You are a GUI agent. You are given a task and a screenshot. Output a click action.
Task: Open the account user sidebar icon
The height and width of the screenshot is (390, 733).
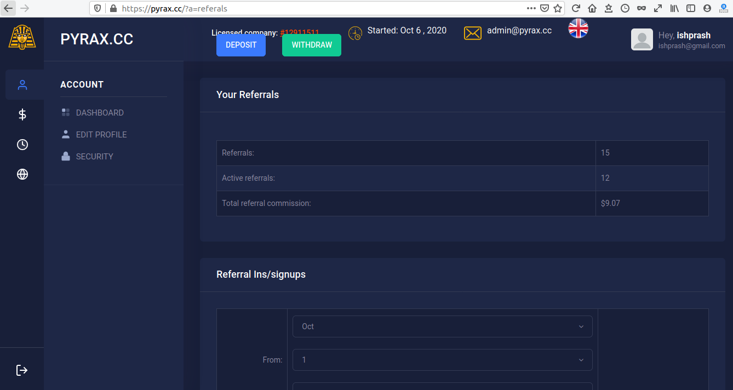coord(22,85)
